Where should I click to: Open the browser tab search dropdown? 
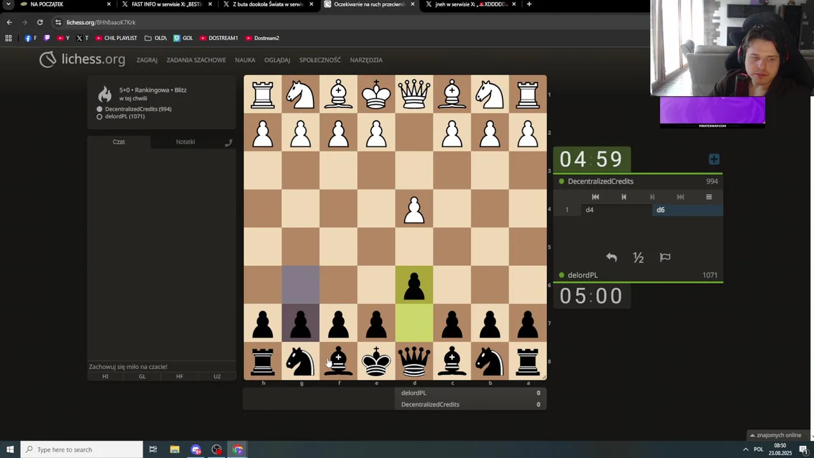(8, 4)
